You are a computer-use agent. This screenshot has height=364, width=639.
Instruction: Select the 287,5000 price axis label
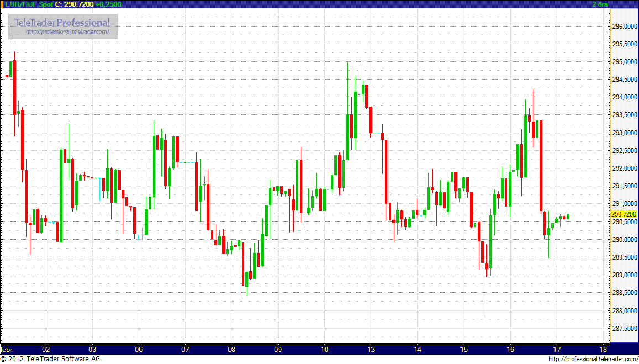624,329
